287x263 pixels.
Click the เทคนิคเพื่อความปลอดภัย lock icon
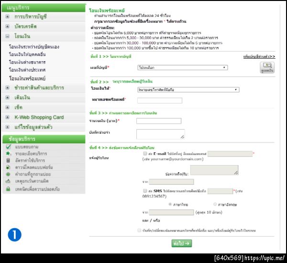coord(8,189)
